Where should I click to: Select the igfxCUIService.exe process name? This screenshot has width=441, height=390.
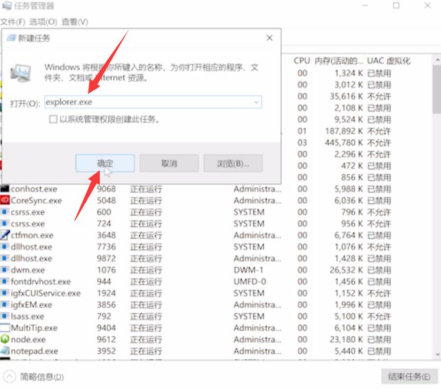(x=46, y=293)
